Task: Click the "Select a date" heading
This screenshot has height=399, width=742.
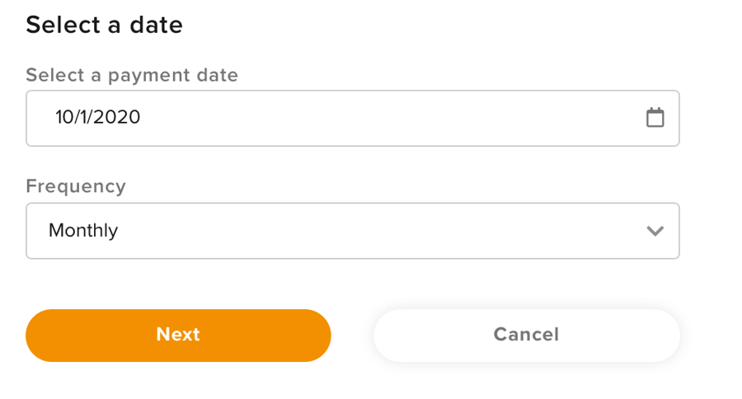Action: coord(104,25)
